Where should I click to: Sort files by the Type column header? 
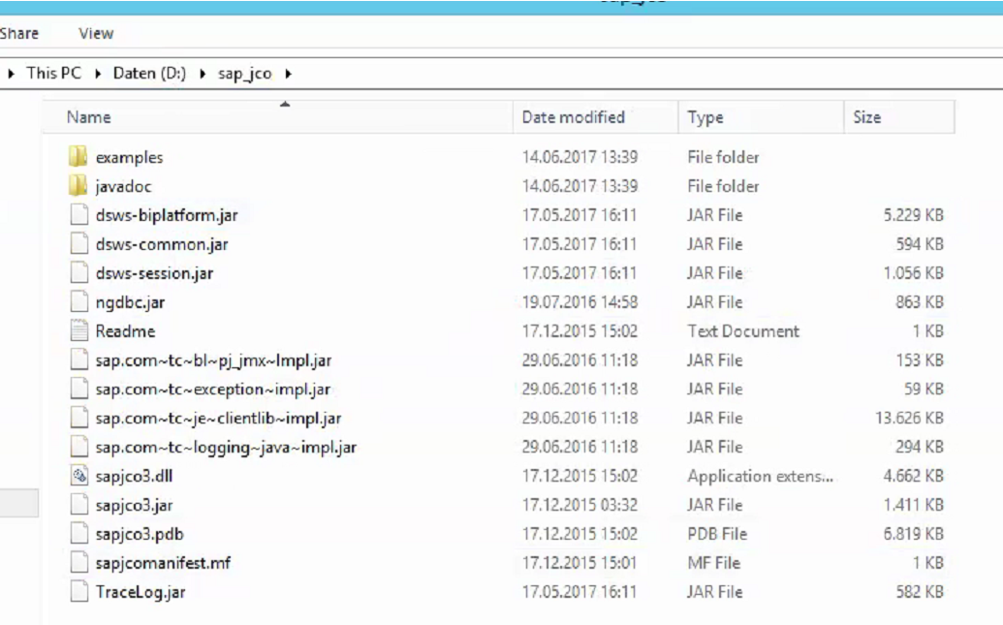coord(761,117)
